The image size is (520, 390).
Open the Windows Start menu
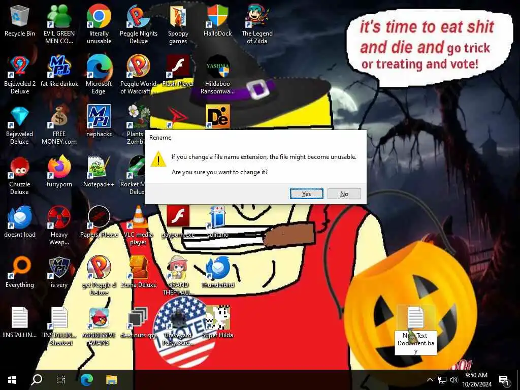pos(12,380)
